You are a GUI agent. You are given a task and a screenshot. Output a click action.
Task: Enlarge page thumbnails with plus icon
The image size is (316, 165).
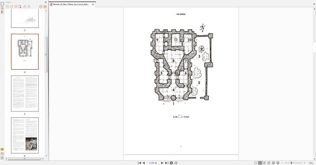(x=45, y=7)
